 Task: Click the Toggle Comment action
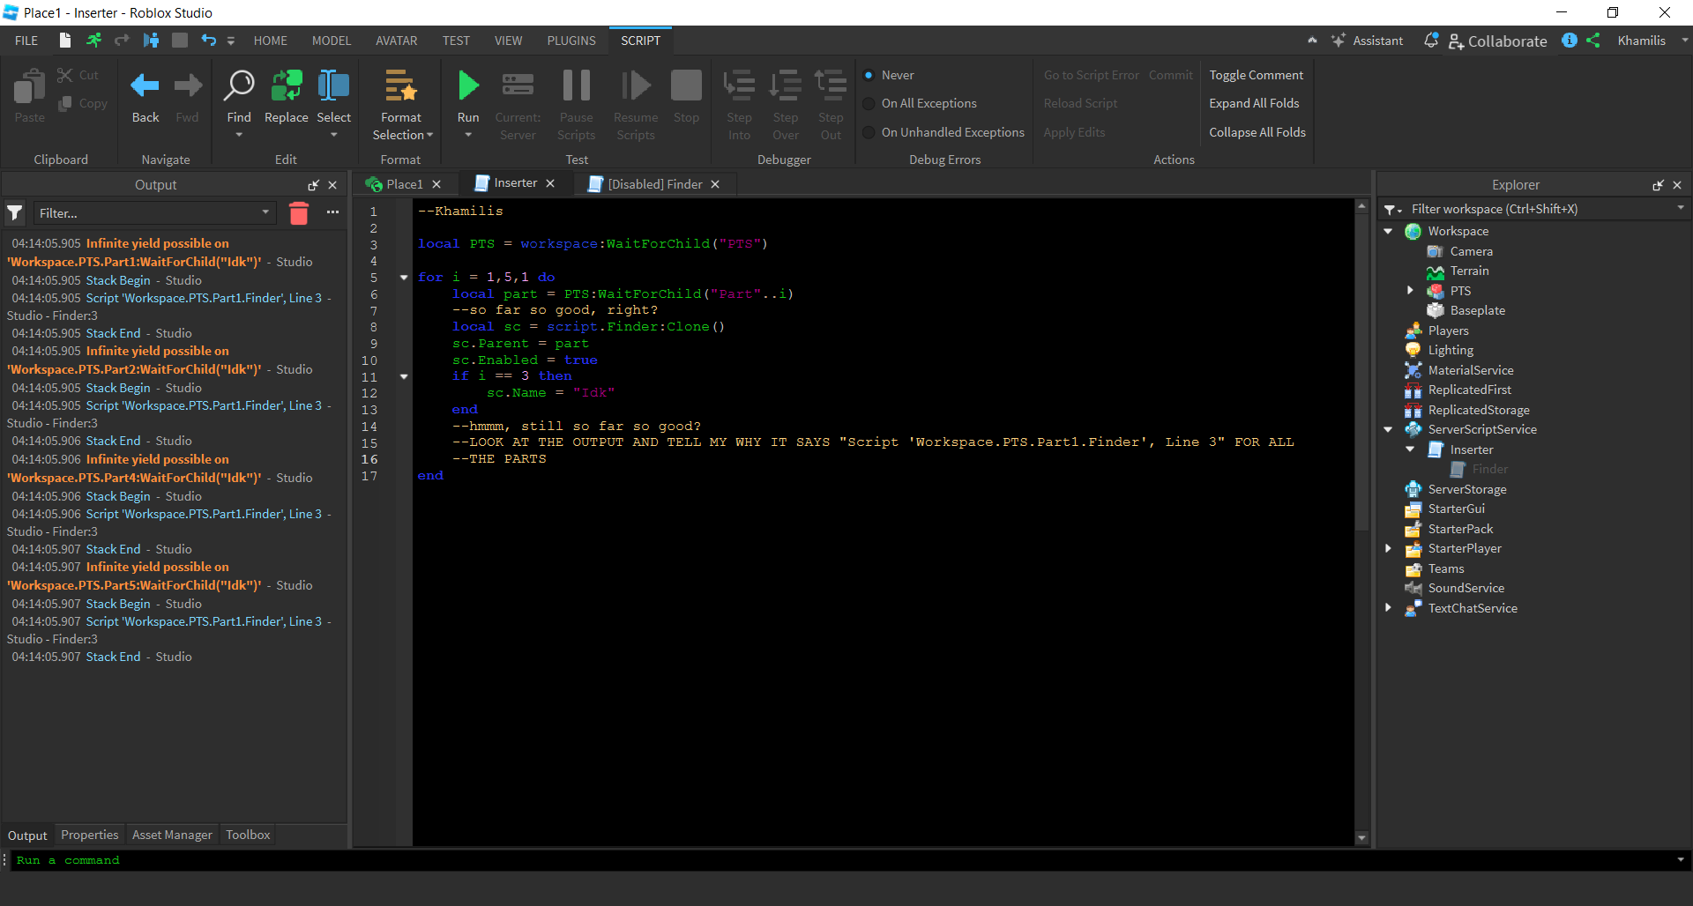point(1256,75)
